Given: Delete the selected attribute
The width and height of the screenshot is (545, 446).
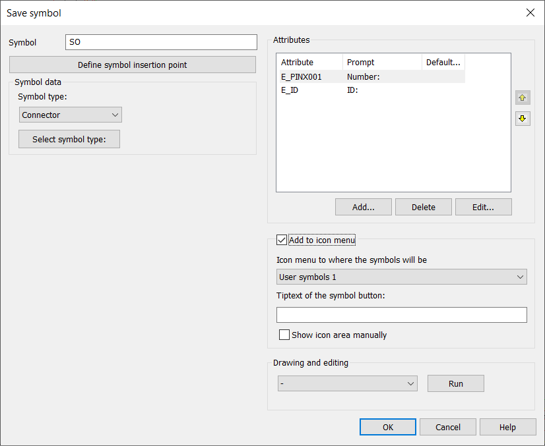Looking at the screenshot, I should click(x=423, y=207).
